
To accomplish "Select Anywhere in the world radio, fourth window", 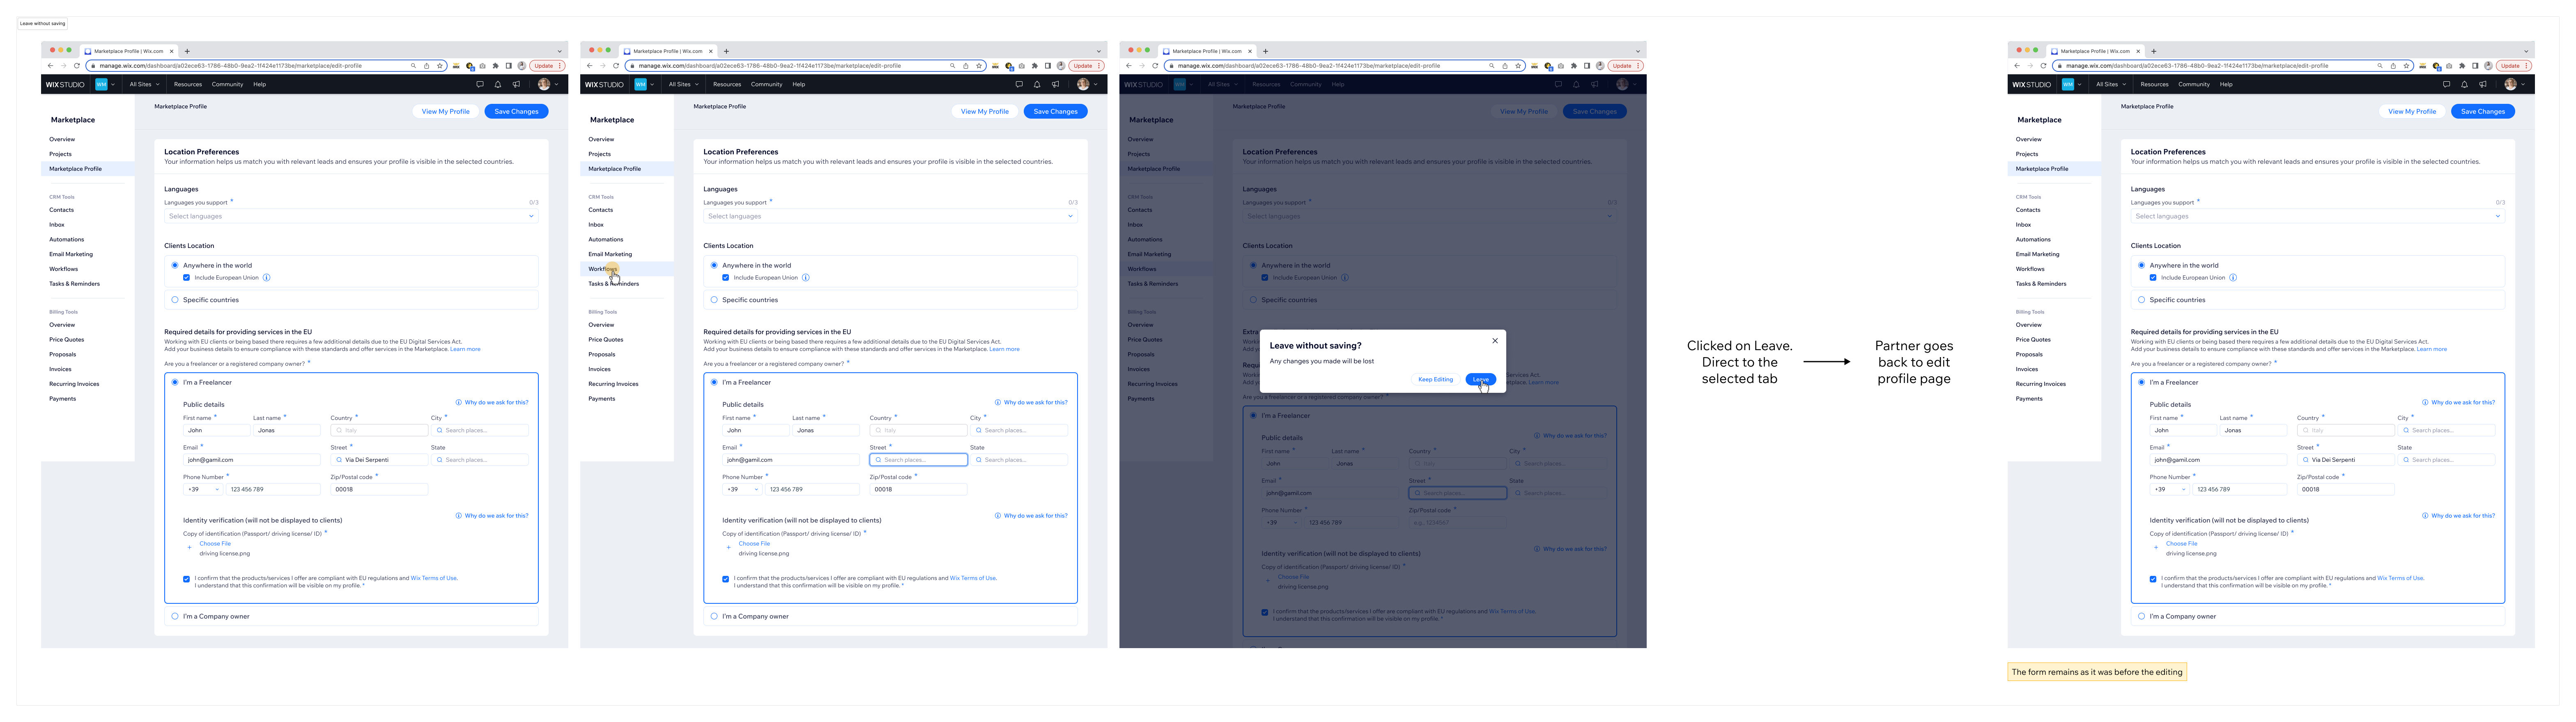I will [x=2142, y=266].
